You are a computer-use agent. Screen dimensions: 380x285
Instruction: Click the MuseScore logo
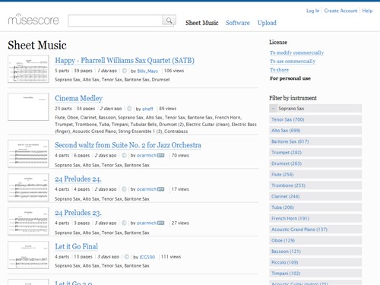point(33,20)
